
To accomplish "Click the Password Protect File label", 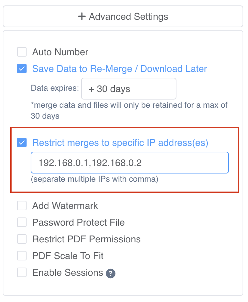I will (79, 223).
